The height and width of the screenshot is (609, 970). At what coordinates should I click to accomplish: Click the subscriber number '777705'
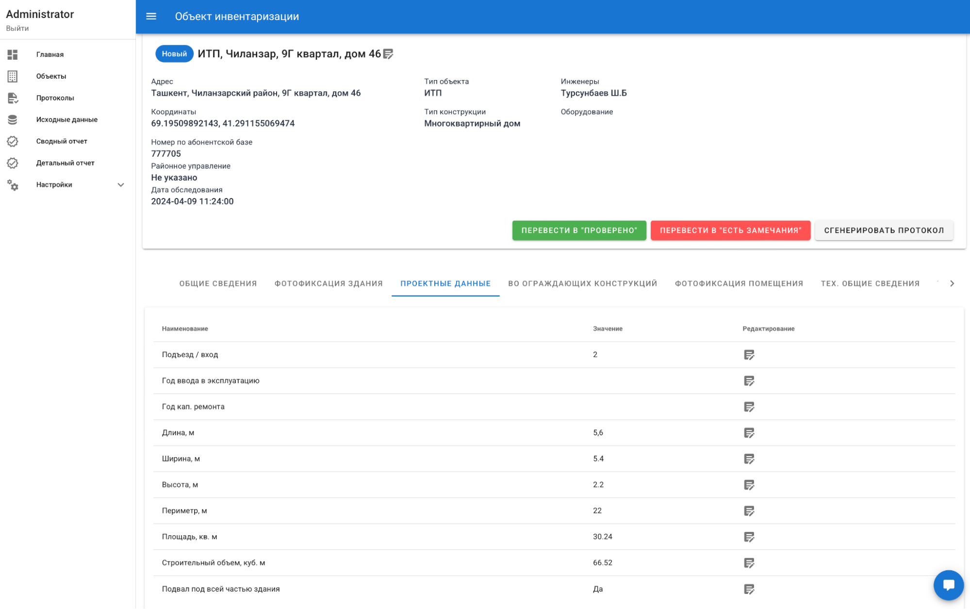coord(166,154)
